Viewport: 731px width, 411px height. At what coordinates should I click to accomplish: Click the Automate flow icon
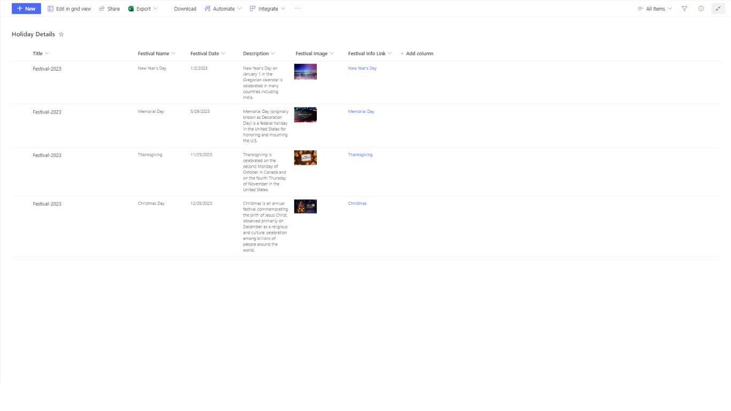point(208,9)
